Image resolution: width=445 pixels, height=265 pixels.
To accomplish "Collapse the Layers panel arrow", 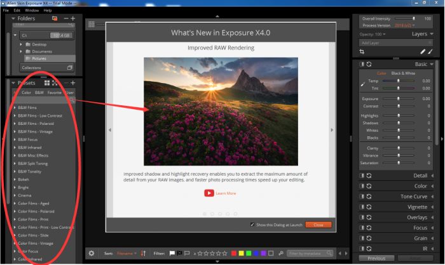I will pos(432,34).
